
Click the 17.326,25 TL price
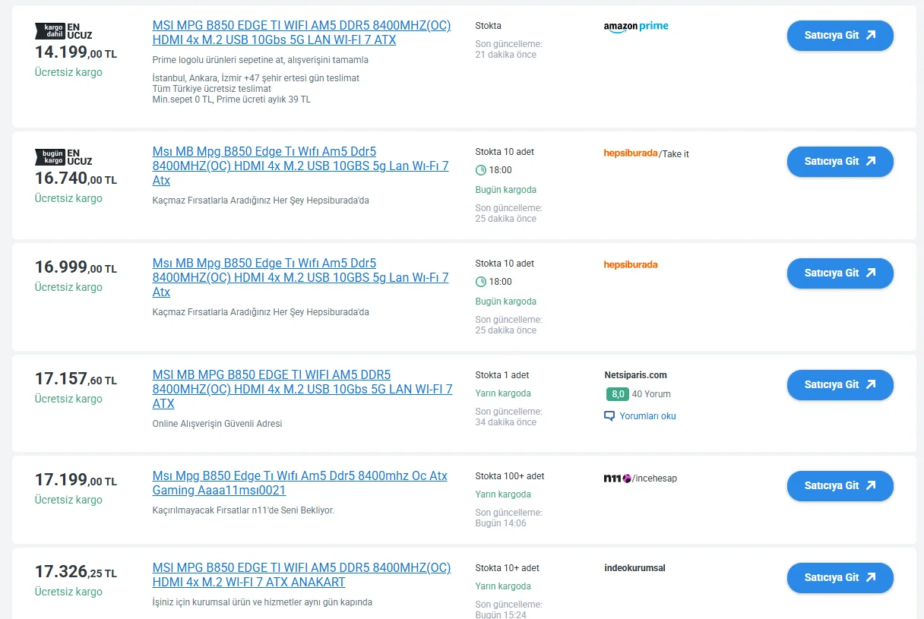click(76, 572)
